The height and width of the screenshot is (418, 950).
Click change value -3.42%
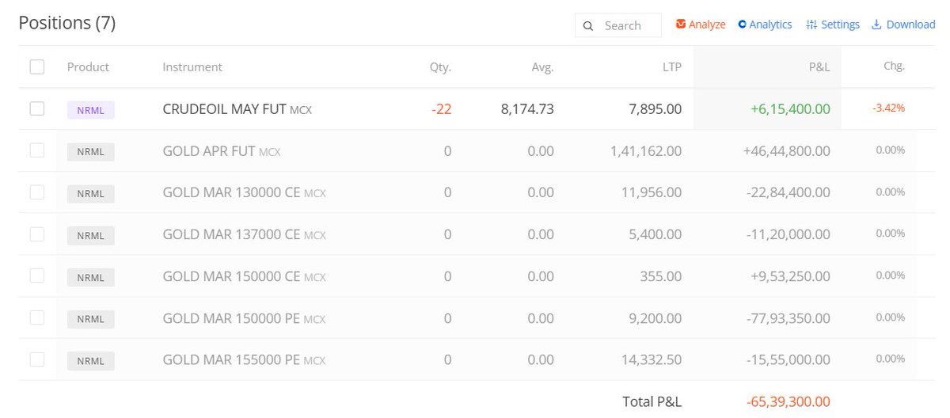889,108
